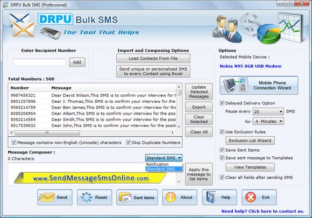Viewport: 312px width, 218px height.
Task: Click the DRPU Bulk SMS title bar icon
Action: pos(5,5)
